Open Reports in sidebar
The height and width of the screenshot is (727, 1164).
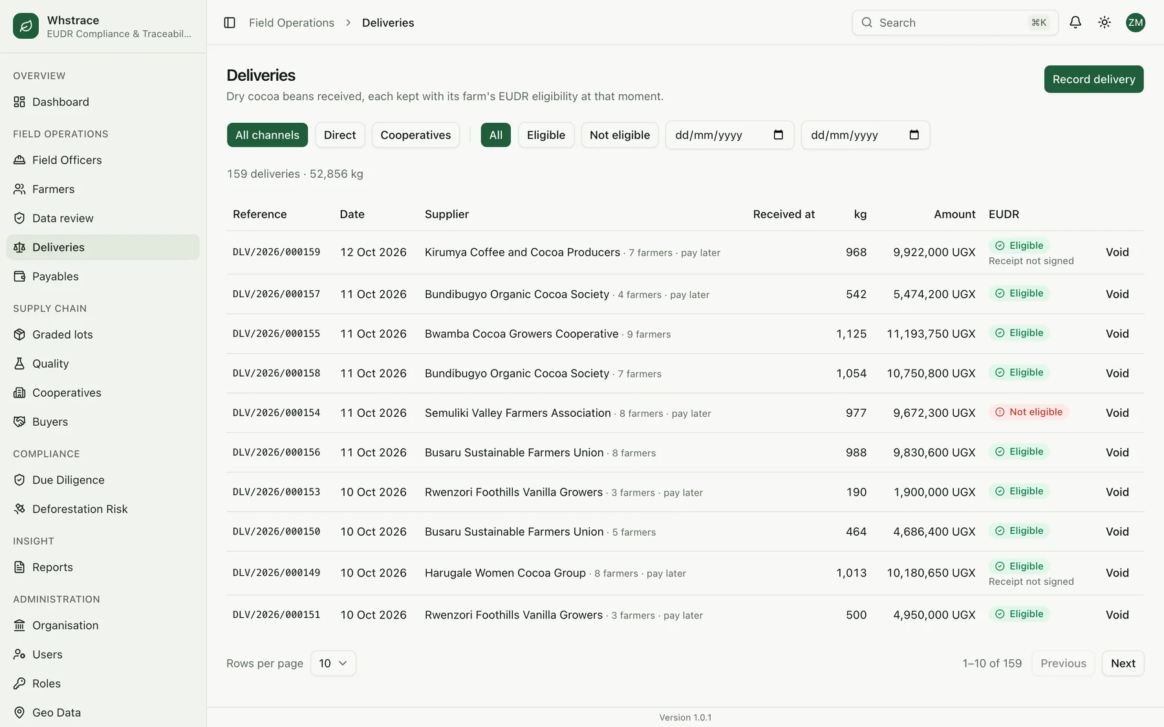pyautogui.click(x=103, y=567)
